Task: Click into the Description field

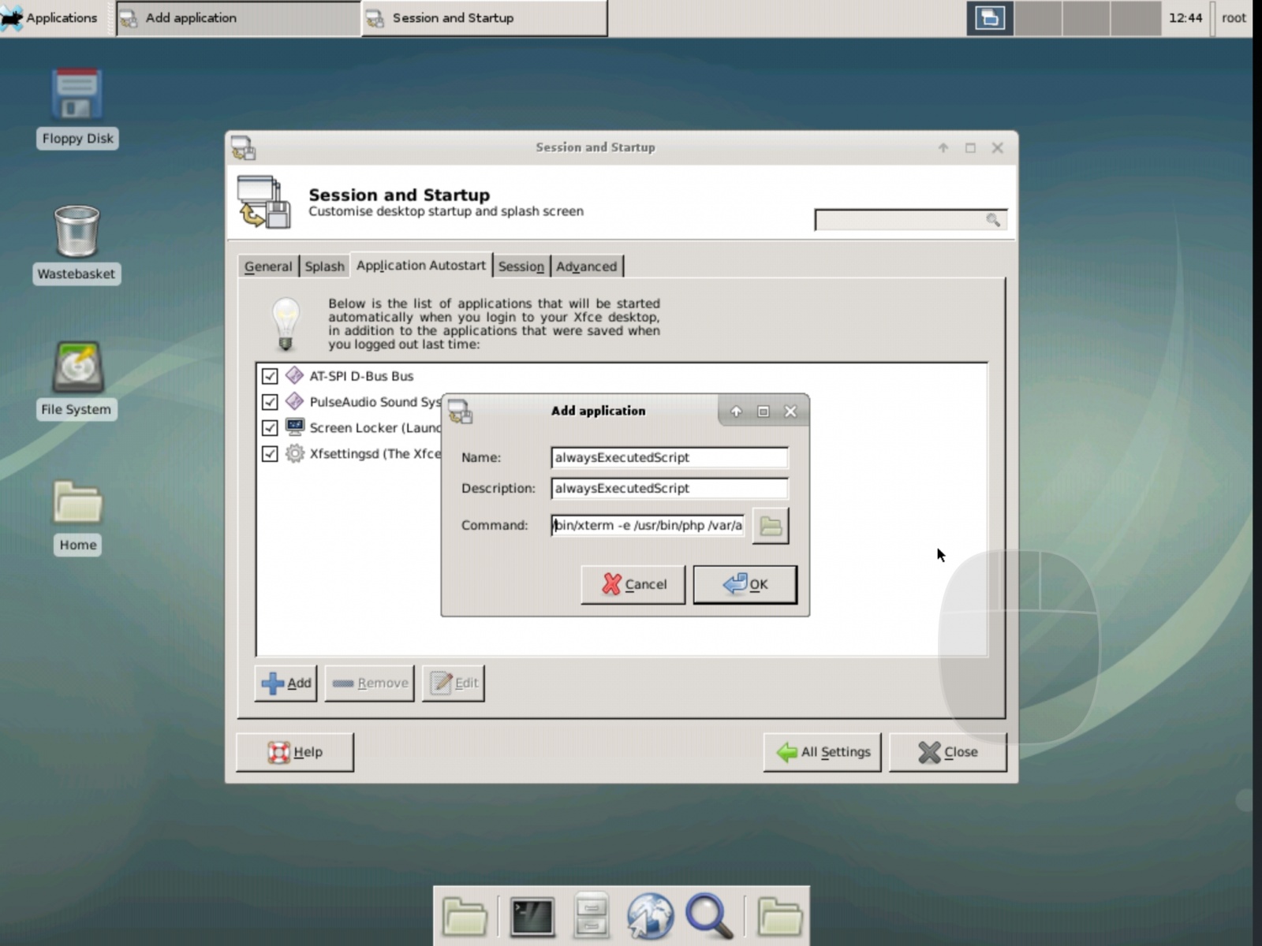Action: click(669, 489)
